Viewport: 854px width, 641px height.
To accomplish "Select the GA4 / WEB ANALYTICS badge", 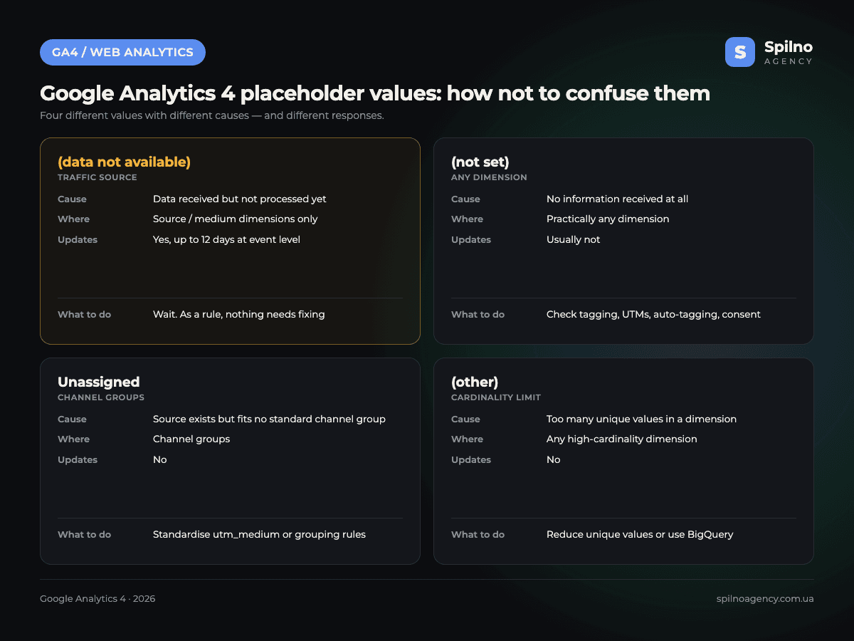I will 122,52.
